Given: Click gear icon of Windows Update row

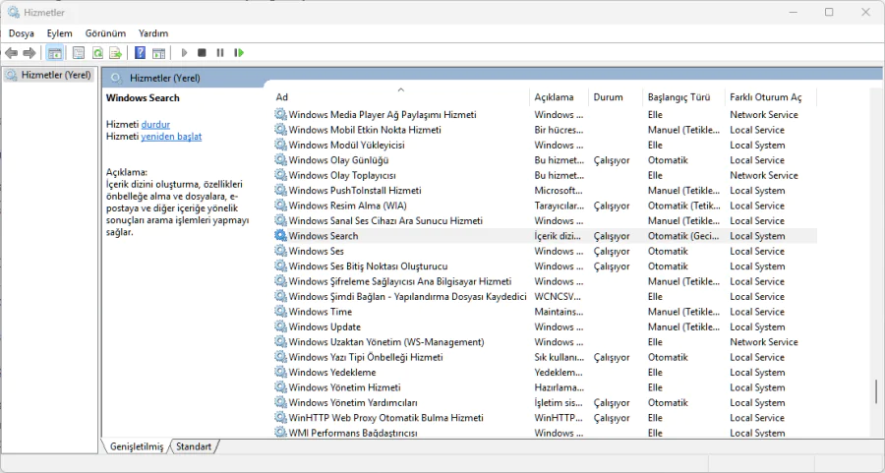Looking at the screenshot, I should click(x=280, y=326).
